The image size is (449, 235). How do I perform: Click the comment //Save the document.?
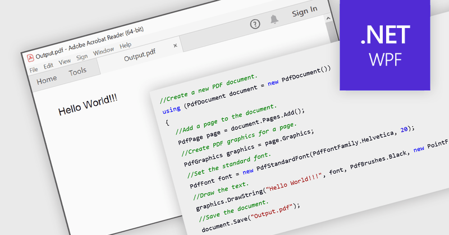click(x=233, y=211)
